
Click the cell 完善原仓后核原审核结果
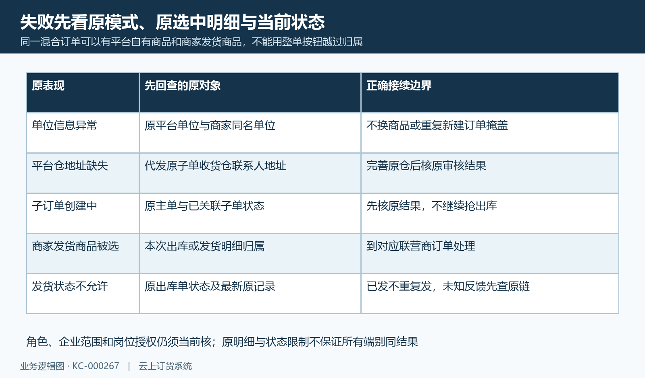point(490,173)
